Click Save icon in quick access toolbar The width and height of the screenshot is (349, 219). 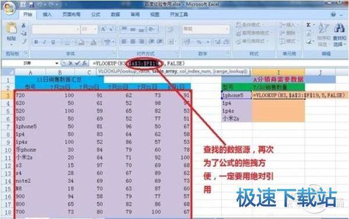31,5
